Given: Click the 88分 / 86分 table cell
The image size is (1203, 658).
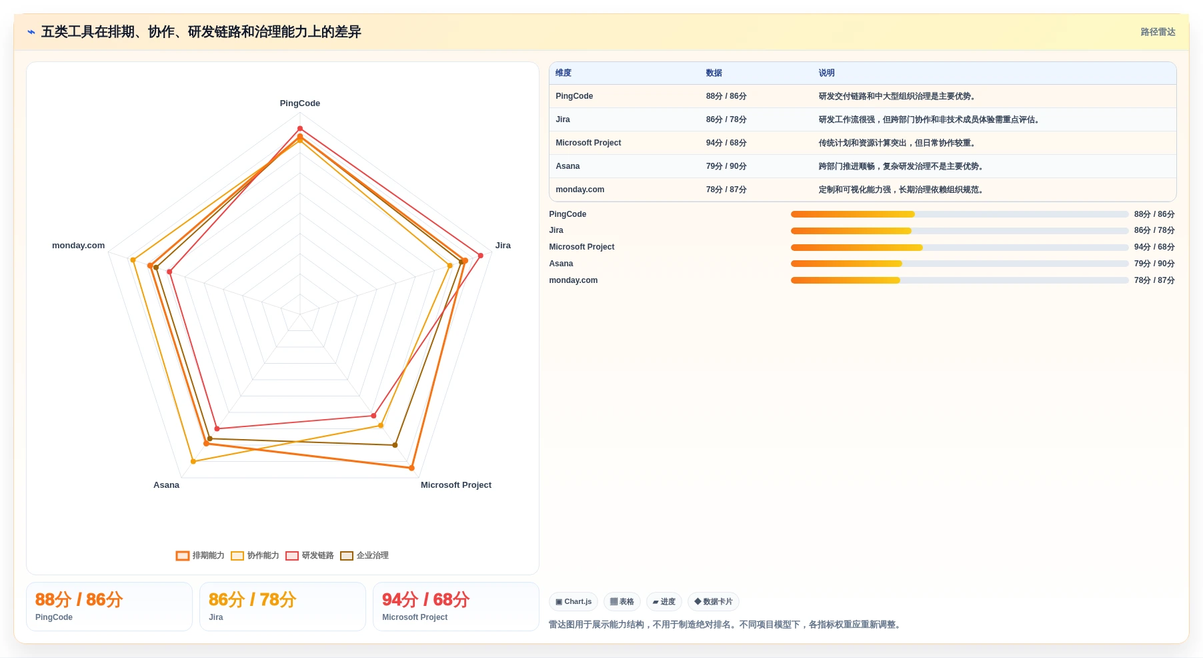Looking at the screenshot, I should point(726,96).
